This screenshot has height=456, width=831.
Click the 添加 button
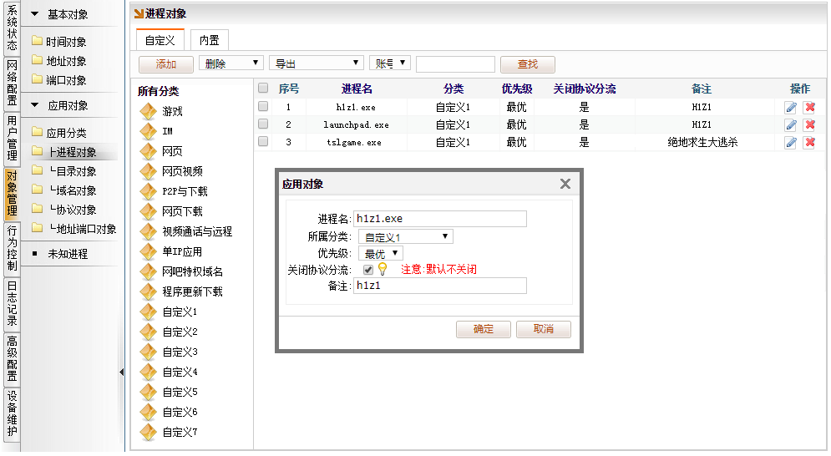click(166, 63)
